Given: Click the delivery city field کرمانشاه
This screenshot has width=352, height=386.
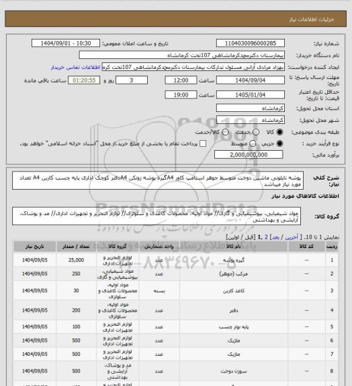Looking at the screenshot, I should [x=251, y=120].
